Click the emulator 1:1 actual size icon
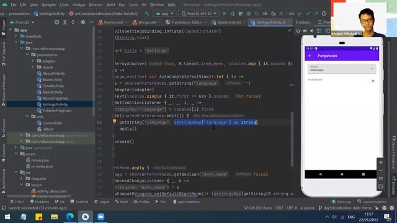Screen dimensions: 397x223 click(380, 178)
